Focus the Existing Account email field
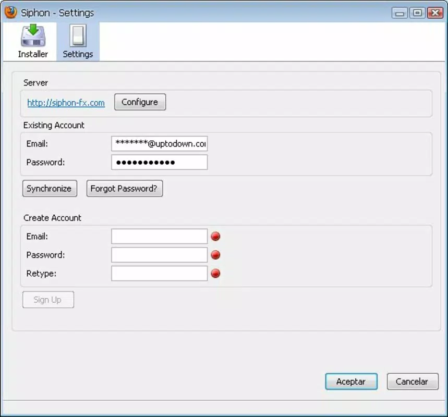 point(160,144)
